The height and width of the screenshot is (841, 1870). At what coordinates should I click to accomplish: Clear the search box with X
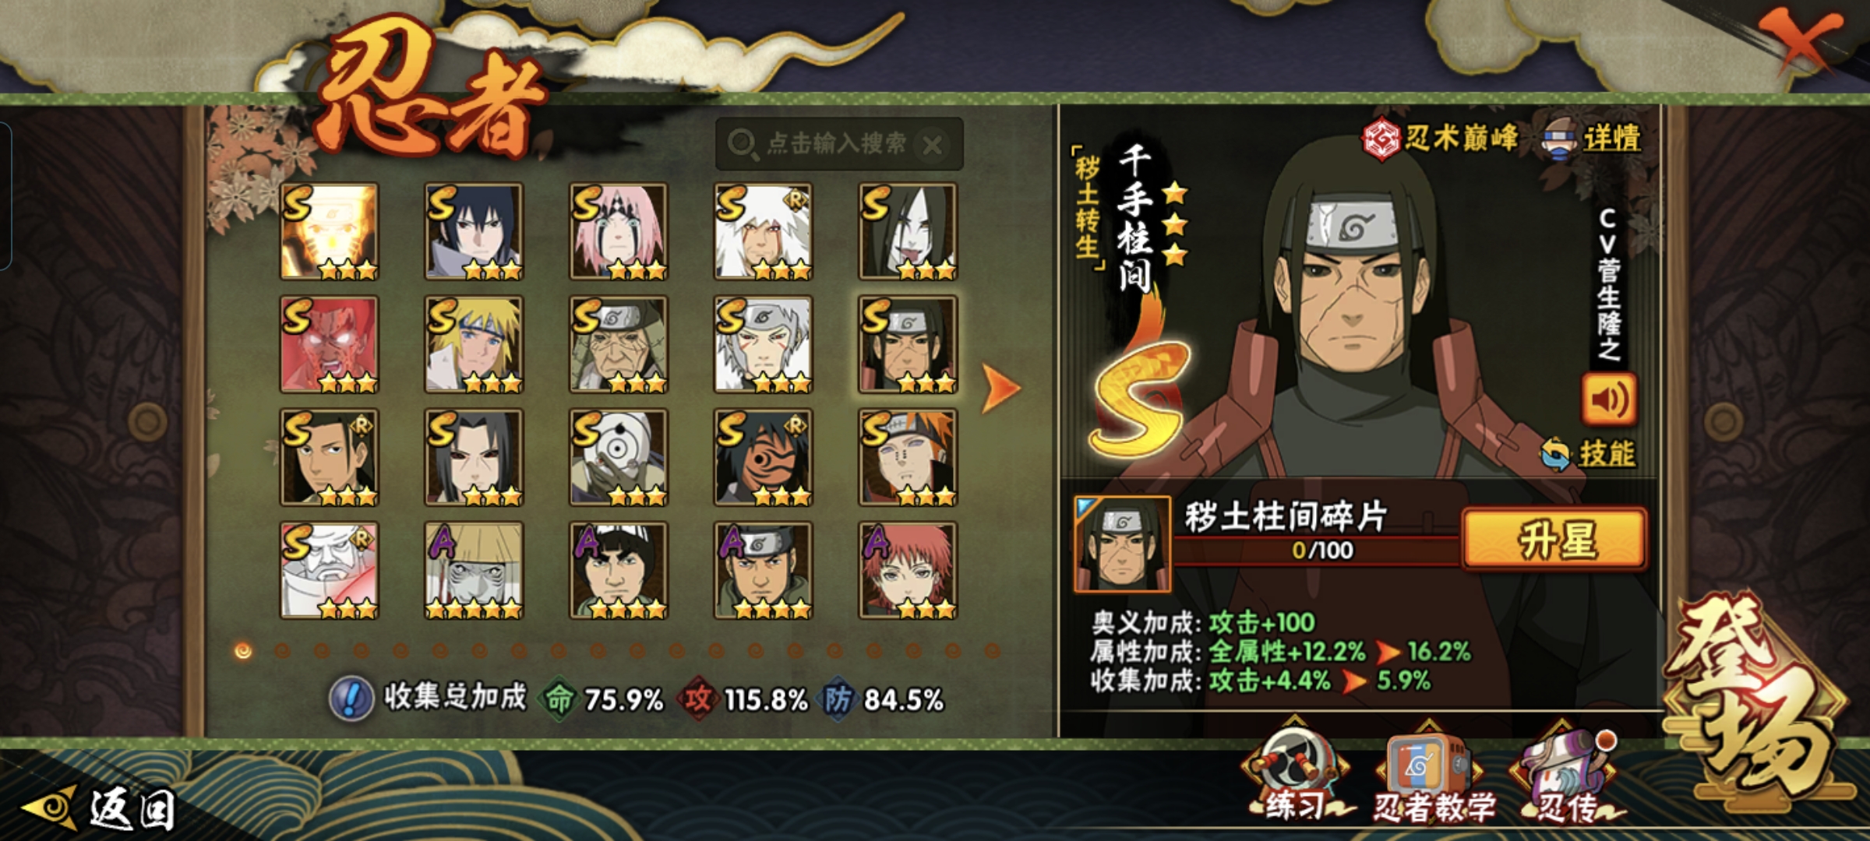coord(932,145)
